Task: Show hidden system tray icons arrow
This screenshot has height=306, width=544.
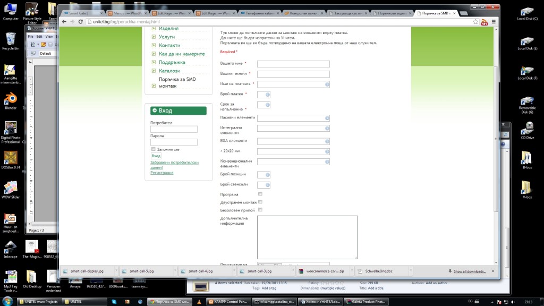Action: pyautogui.click(x=492, y=302)
